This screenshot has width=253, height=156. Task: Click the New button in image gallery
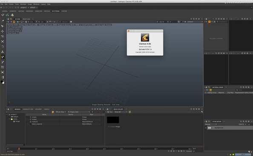click(110, 112)
